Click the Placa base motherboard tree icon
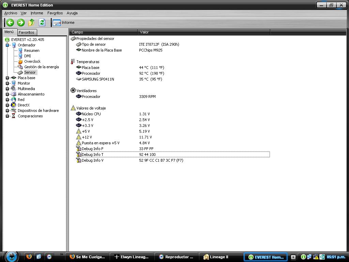Screen dimensions: 349x262 click(14, 78)
